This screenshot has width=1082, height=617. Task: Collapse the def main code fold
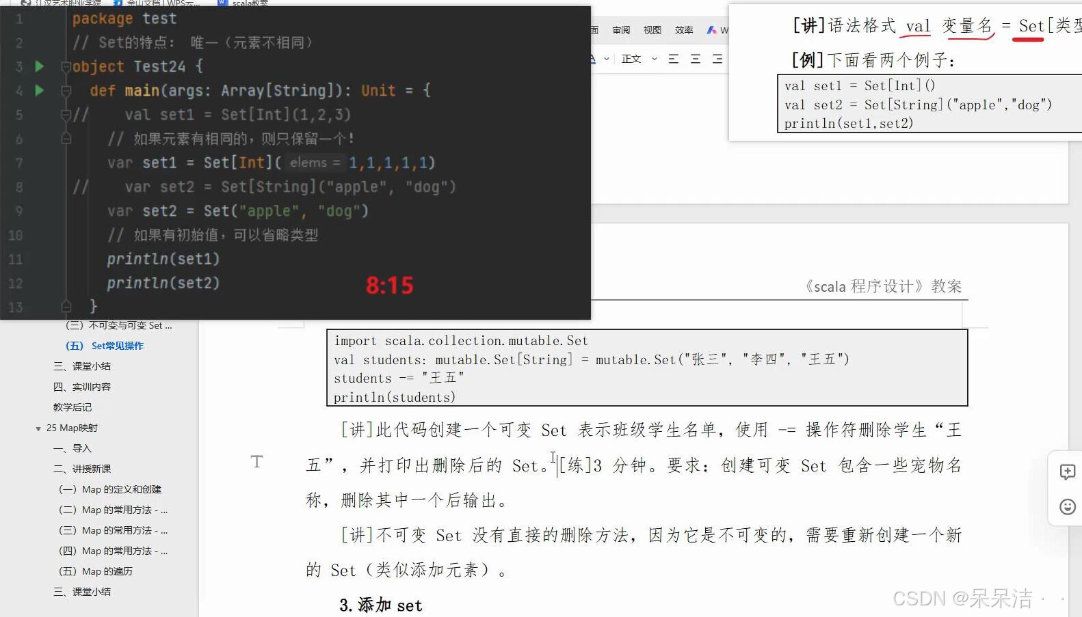point(66,91)
